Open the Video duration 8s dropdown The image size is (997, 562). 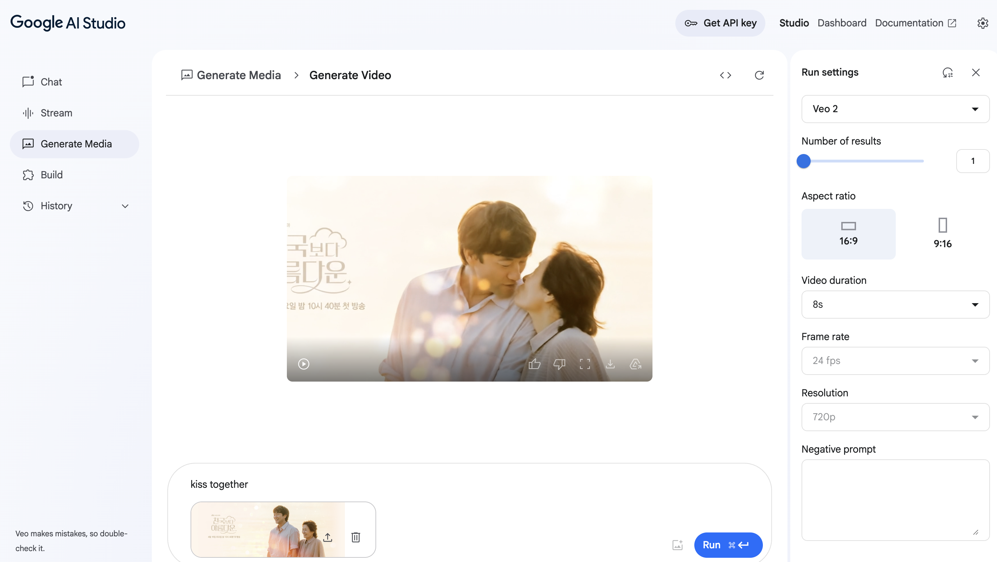(x=895, y=305)
